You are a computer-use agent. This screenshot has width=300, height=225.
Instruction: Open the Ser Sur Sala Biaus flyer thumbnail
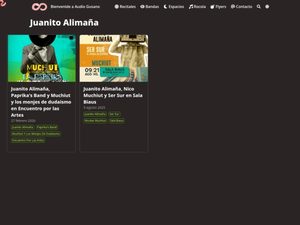coord(114,58)
